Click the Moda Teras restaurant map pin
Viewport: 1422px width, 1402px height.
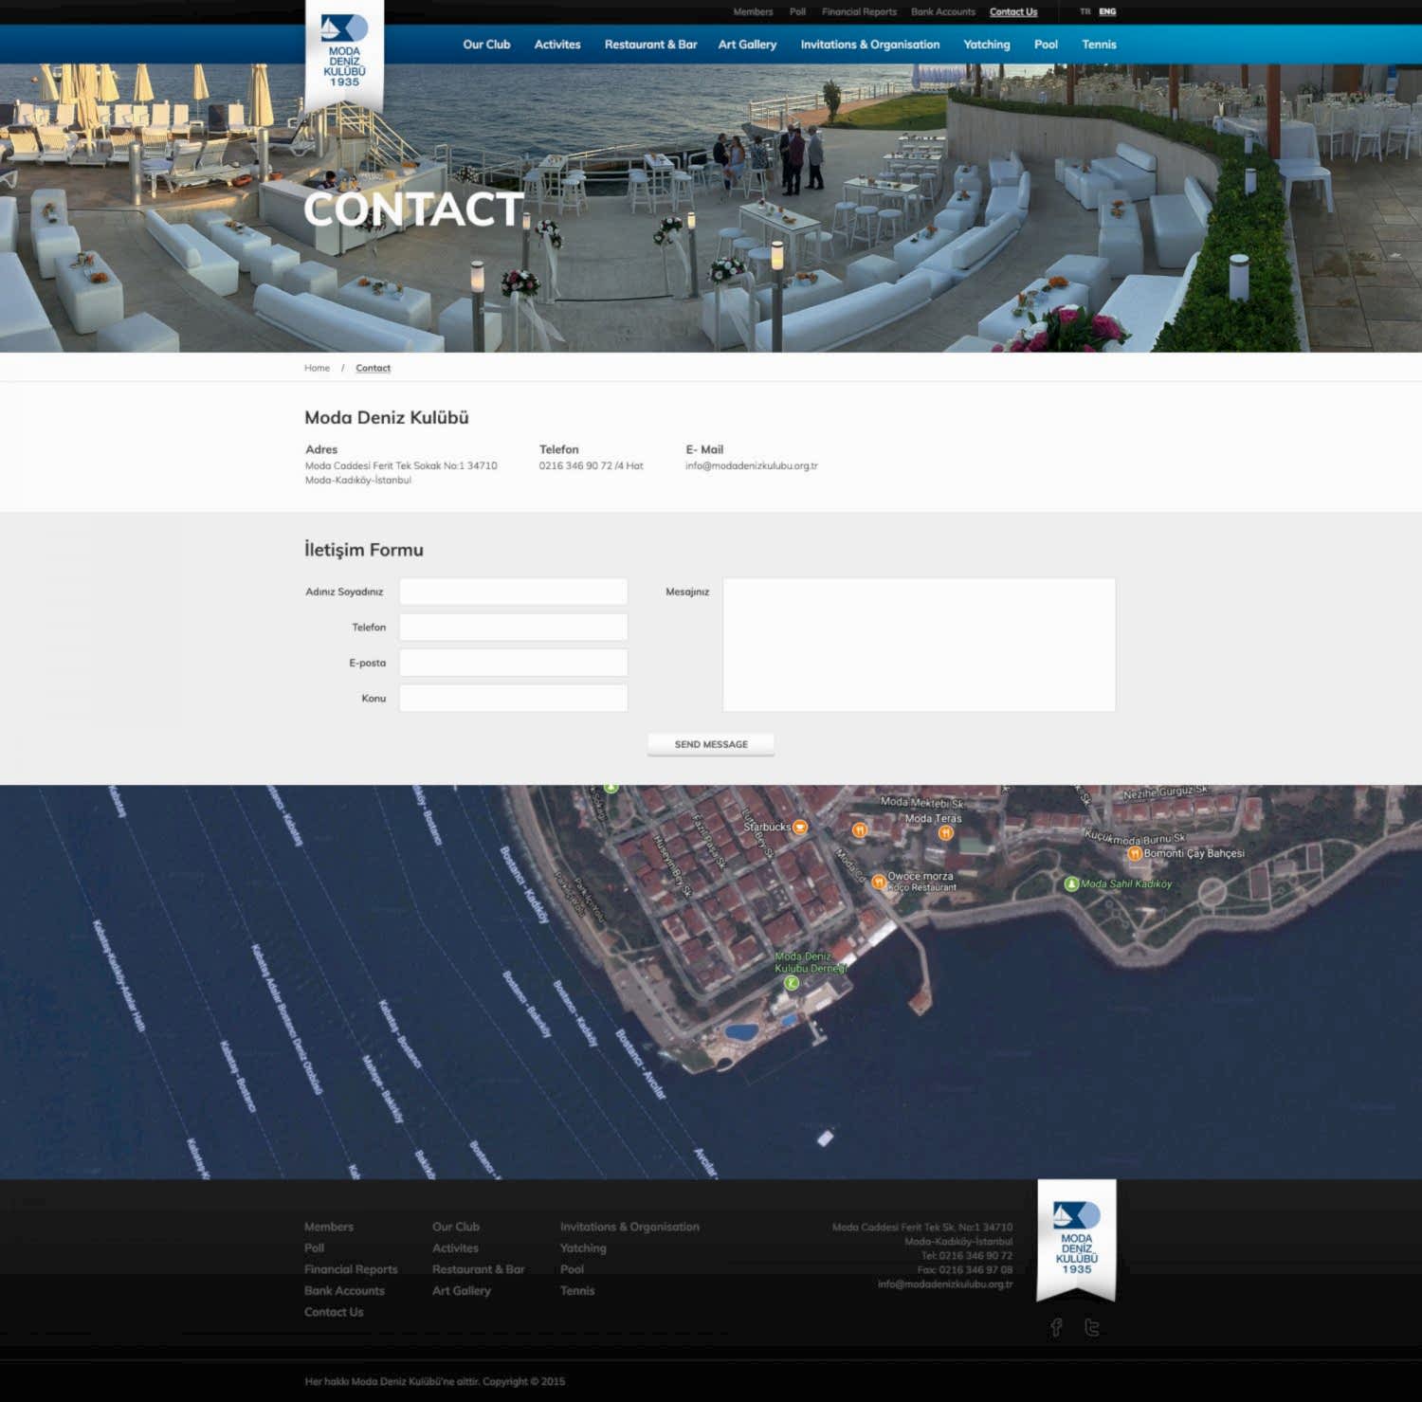pyautogui.click(x=945, y=832)
